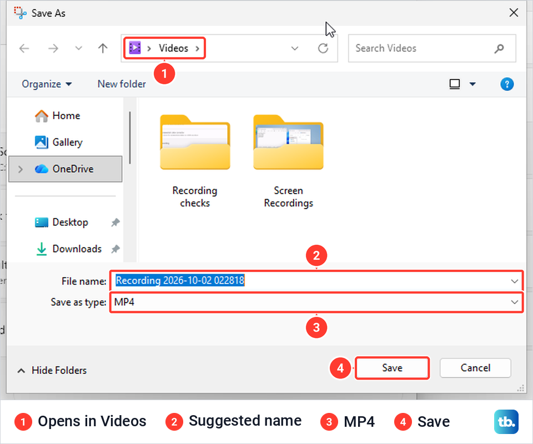This screenshot has width=533, height=444.
Task: Click the Cancel button
Action: 475,368
